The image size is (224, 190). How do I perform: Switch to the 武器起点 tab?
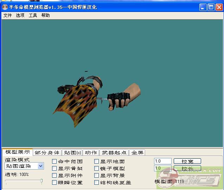point(114,153)
